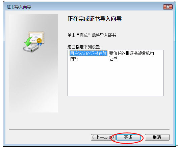Screen dimensions: 178x147
Task: Click the 完成 button to import certificate
Action: 128,137
